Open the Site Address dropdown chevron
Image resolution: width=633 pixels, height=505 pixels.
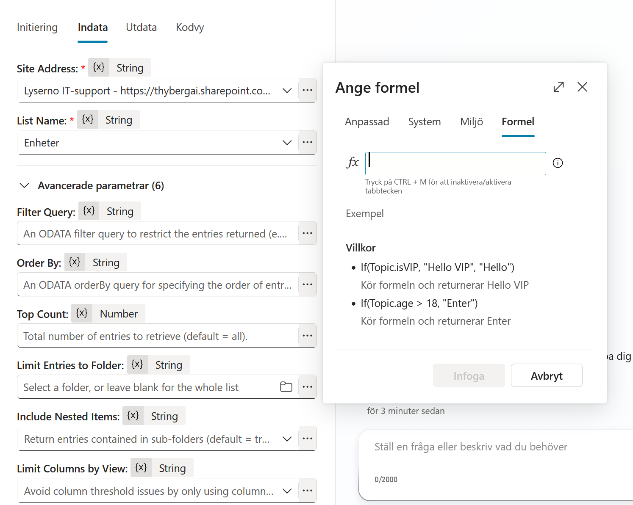[x=287, y=91]
